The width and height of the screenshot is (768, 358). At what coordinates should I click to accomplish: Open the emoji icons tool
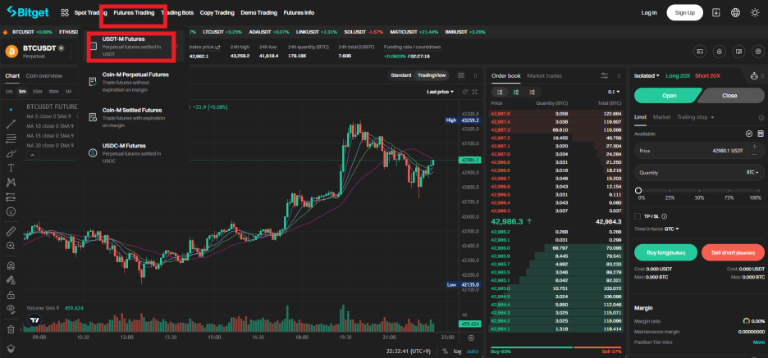tap(11, 211)
